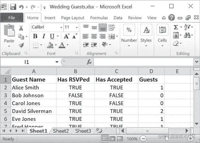Increase the cell indent
The width and height of the screenshot is (200, 143).
click(94, 45)
